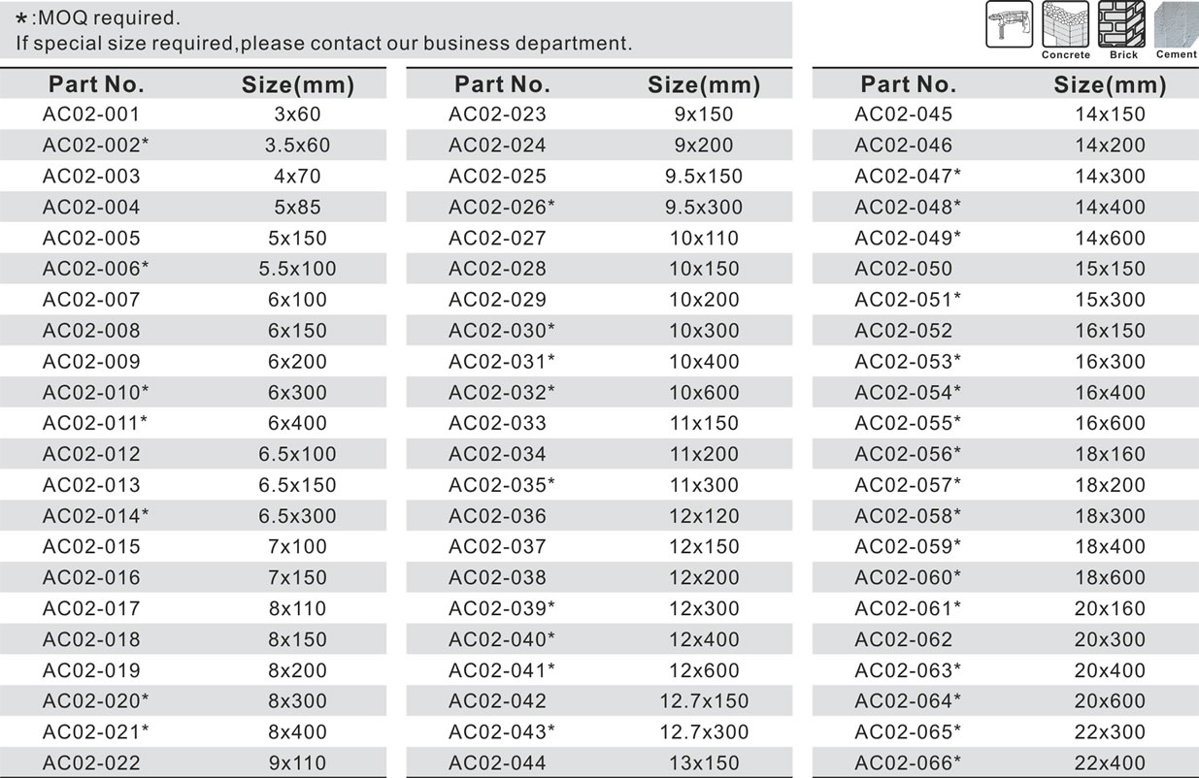Select the 3.5x60 size value

pyautogui.click(x=297, y=146)
